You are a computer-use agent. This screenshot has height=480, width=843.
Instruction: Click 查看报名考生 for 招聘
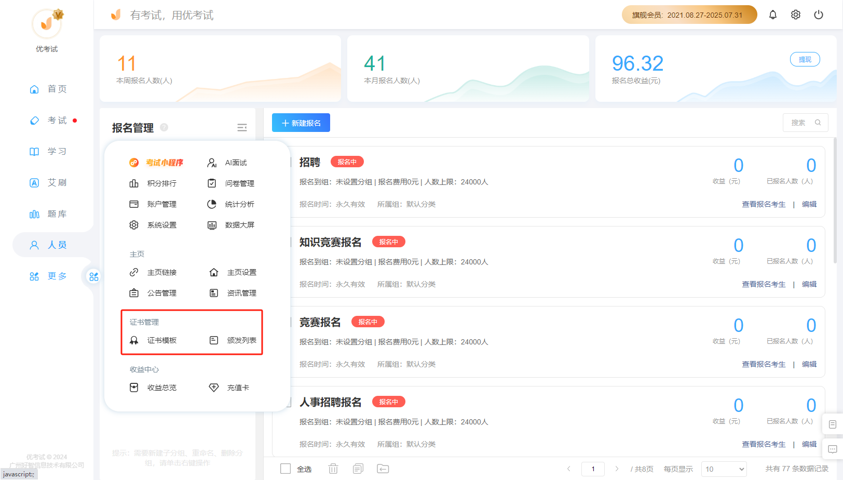(x=764, y=204)
